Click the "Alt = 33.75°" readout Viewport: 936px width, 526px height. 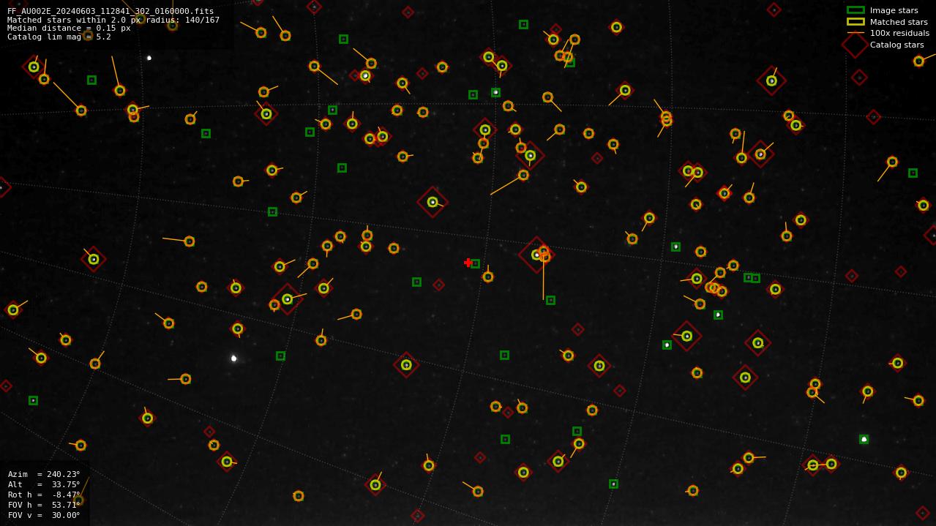[44, 484]
